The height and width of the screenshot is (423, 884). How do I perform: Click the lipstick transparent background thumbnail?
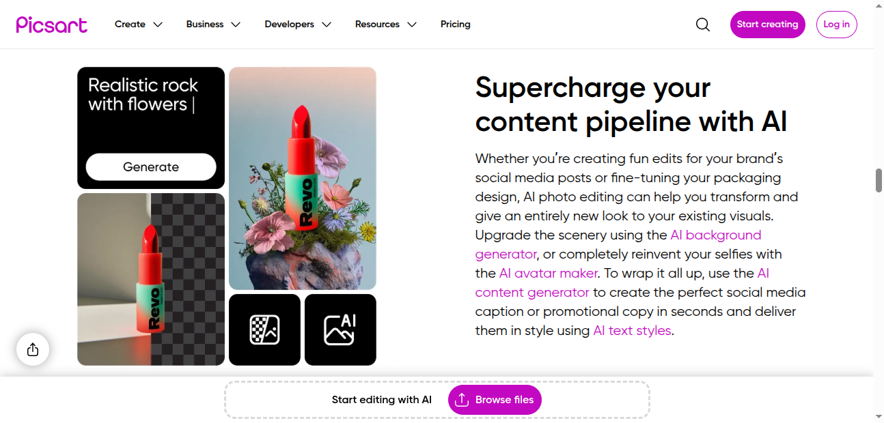pyautogui.click(x=151, y=279)
